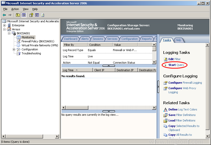Click the Arrays node icon
This screenshot has height=145, width=211.
9,29
